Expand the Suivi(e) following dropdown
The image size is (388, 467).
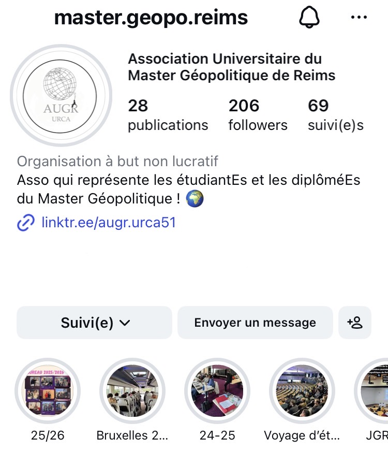point(95,323)
